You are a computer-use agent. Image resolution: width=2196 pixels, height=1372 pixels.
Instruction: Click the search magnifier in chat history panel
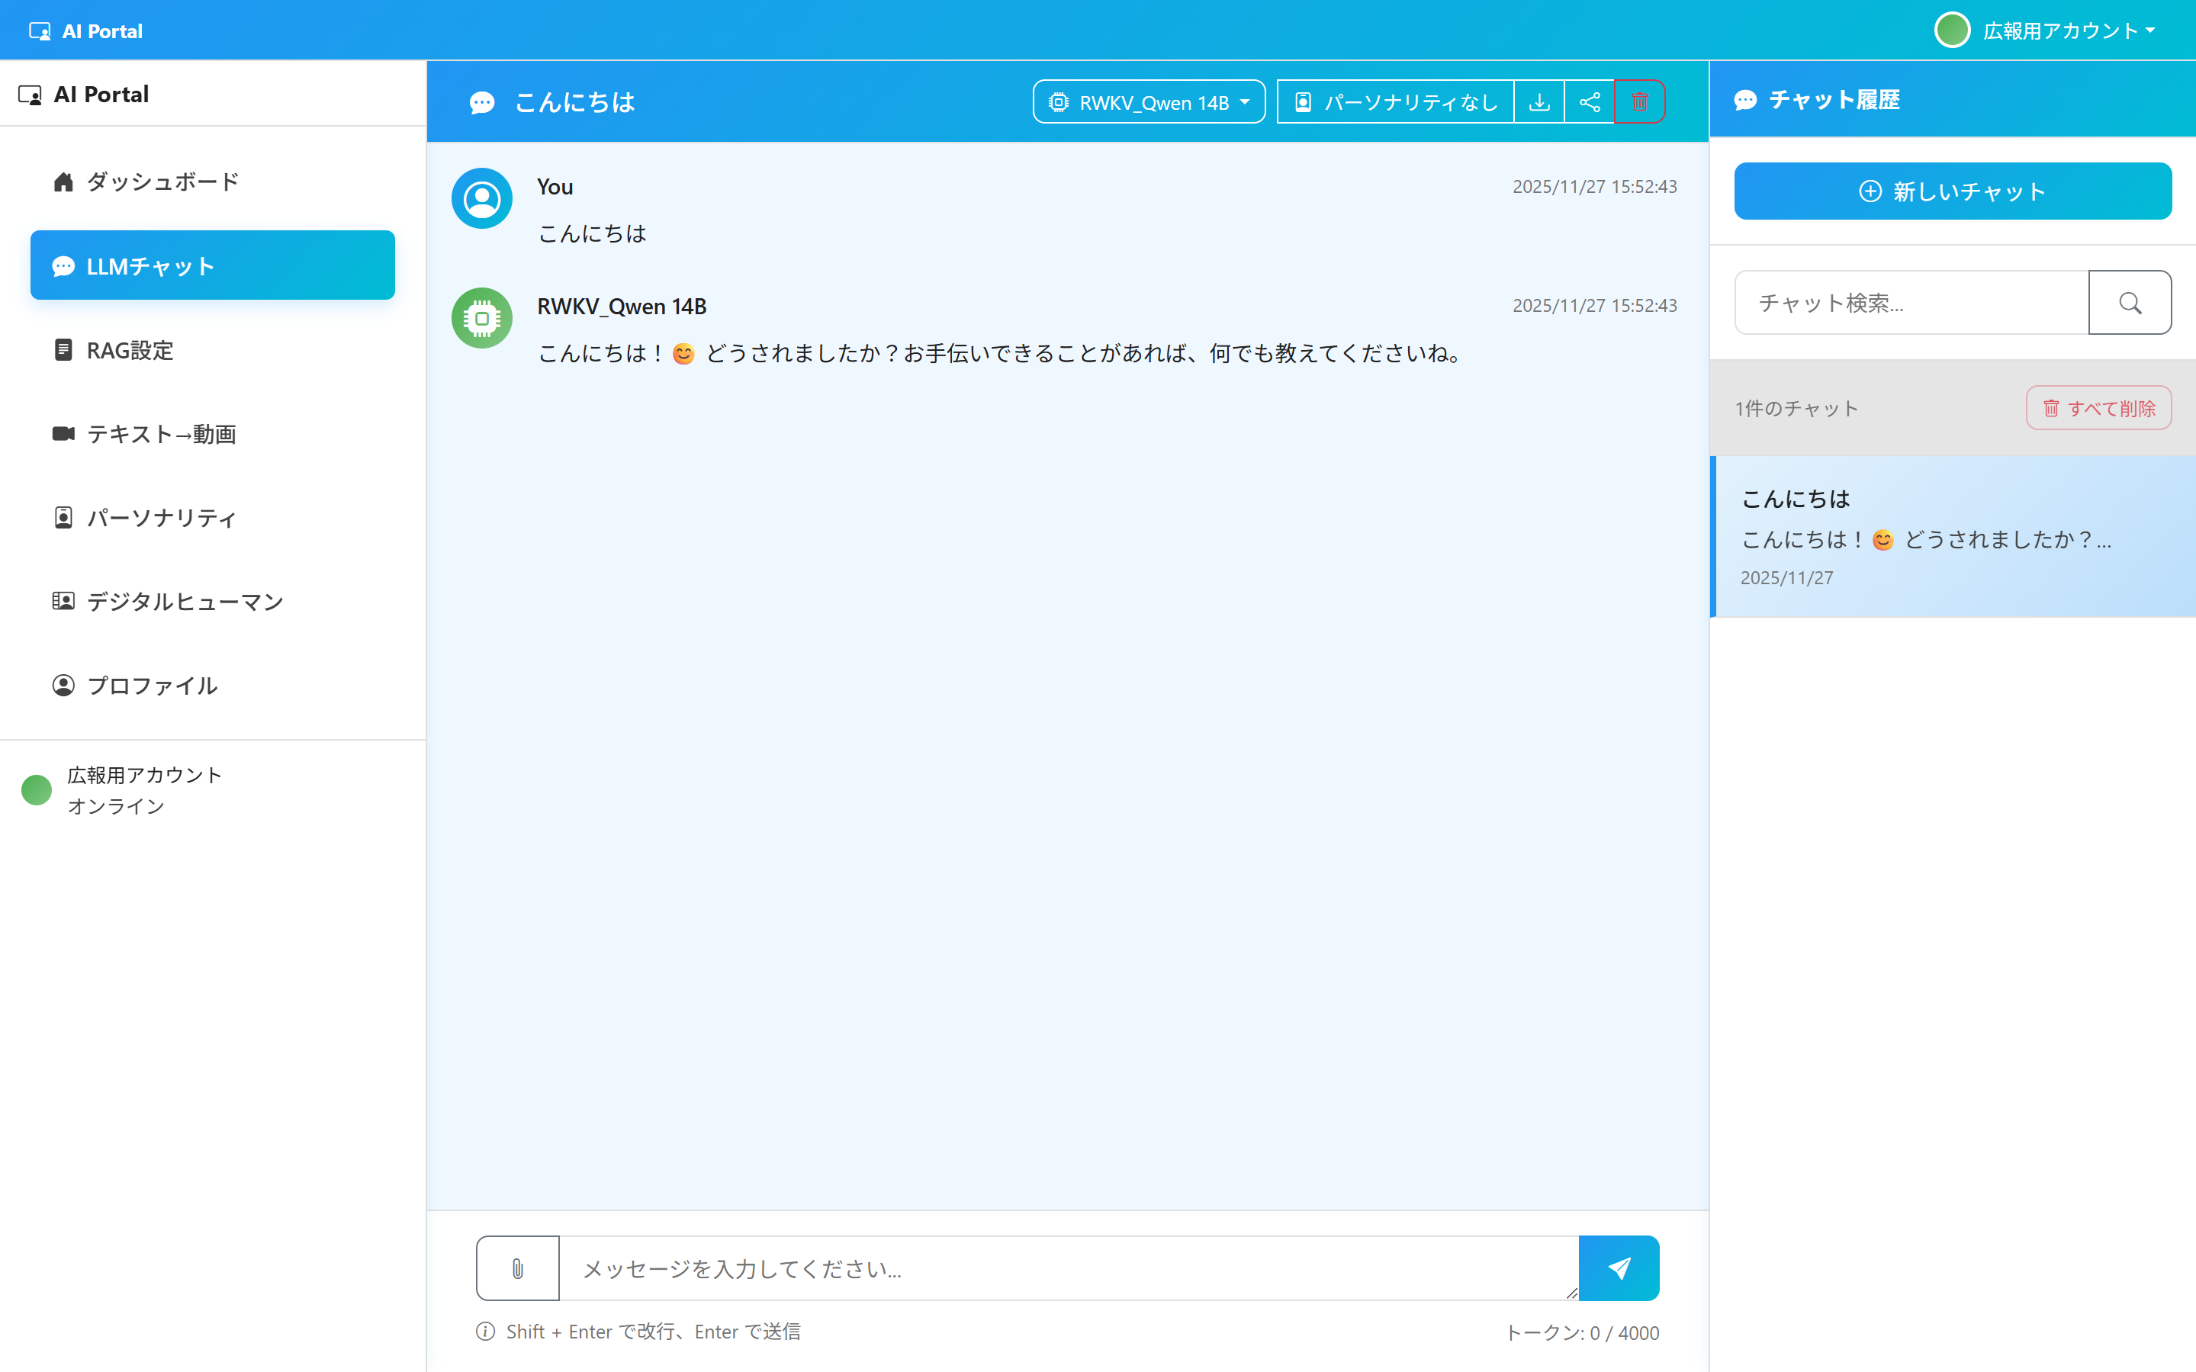click(2130, 302)
